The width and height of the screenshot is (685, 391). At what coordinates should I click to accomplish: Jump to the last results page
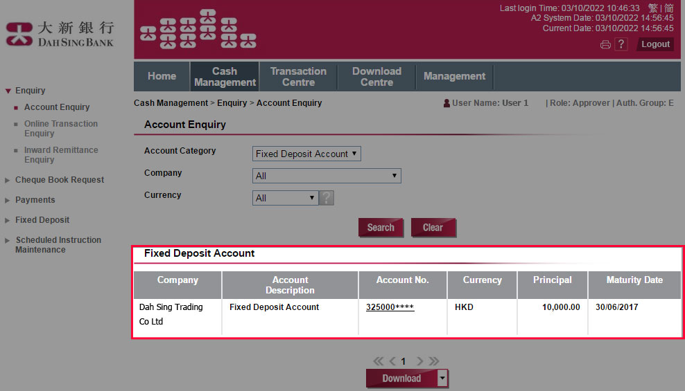coord(434,361)
